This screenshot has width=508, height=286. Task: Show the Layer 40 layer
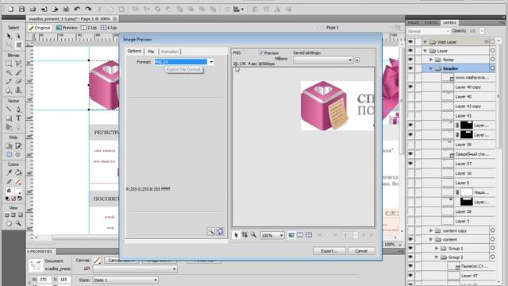[410, 97]
